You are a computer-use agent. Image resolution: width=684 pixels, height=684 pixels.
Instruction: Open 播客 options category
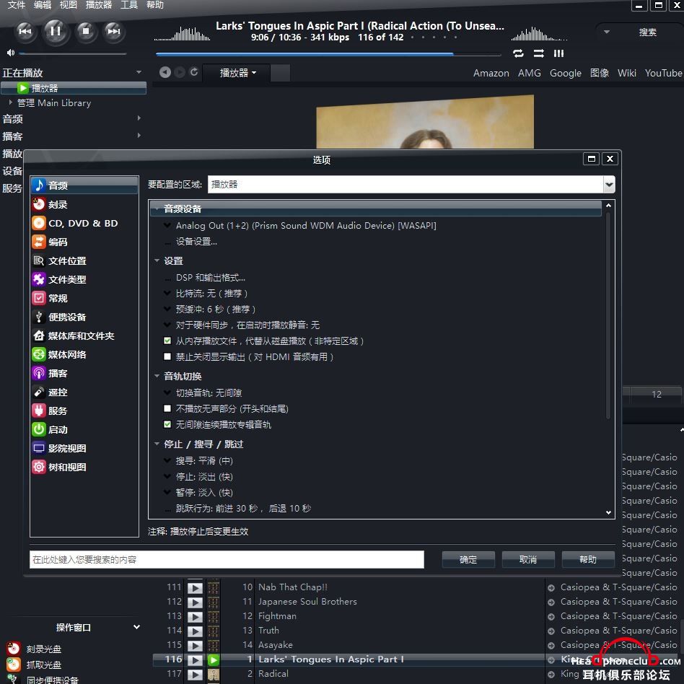click(84, 373)
